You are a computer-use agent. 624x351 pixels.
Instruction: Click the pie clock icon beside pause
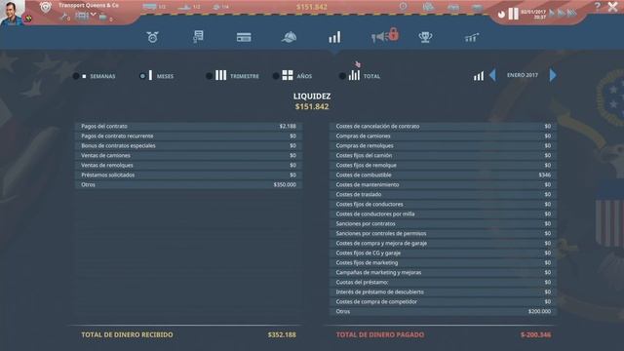click(x=501, y=15)
